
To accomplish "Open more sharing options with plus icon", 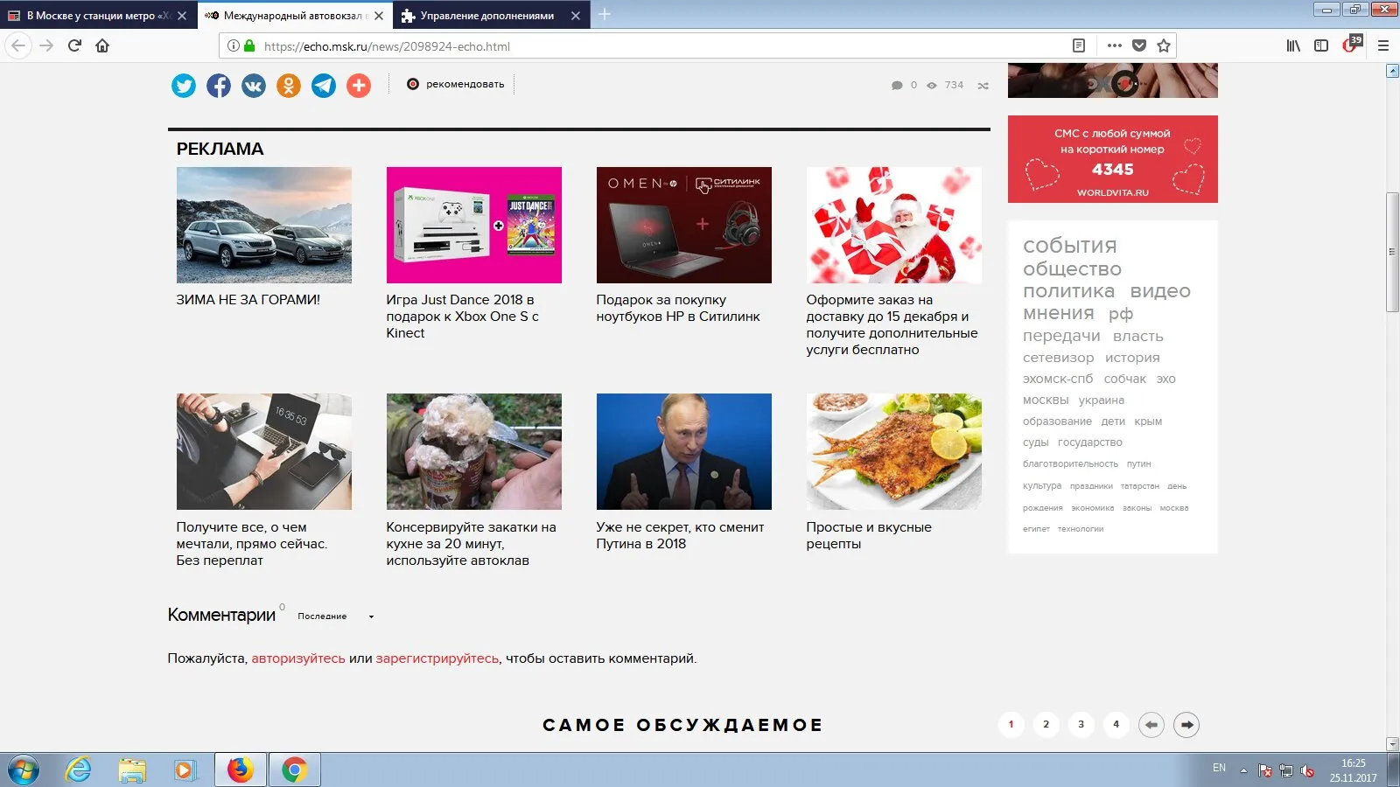I will tap(359, 86).
